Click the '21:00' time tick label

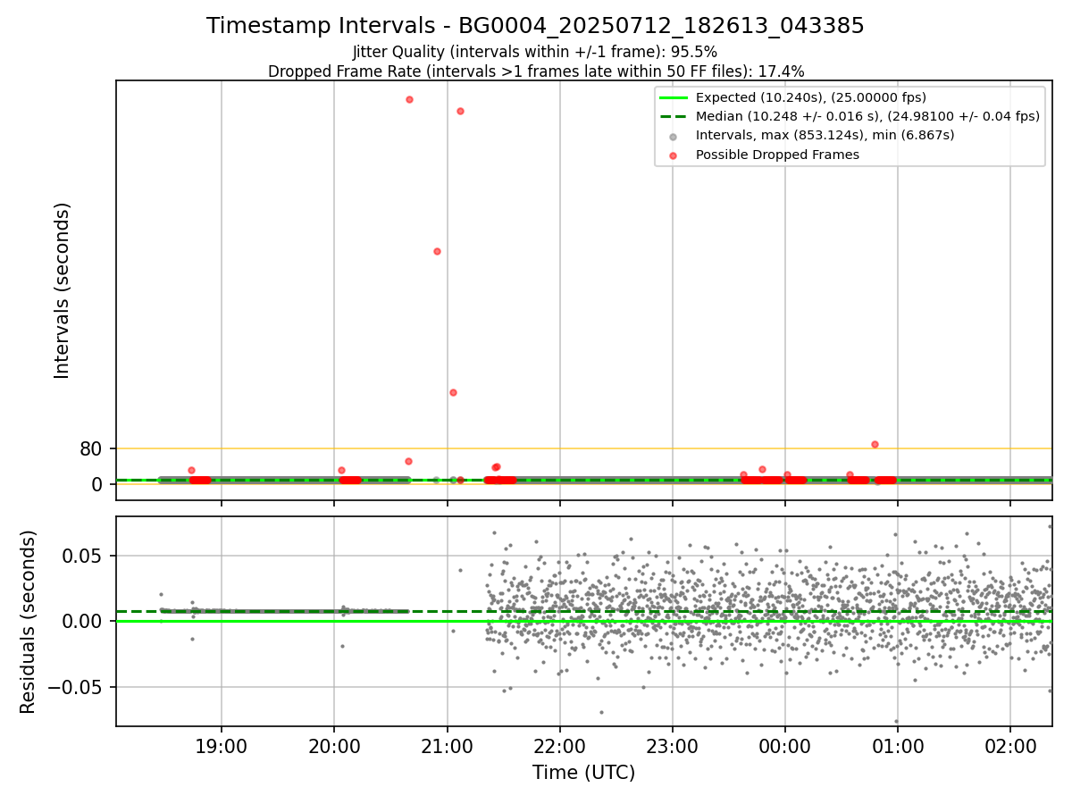pyautogui.click(x=447, y=746)
